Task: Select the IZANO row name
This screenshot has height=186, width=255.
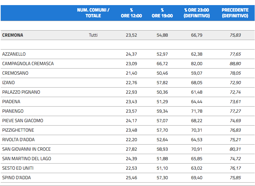Action: 9,82
